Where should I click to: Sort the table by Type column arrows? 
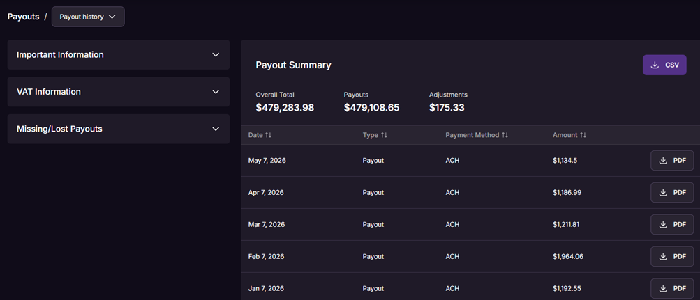pyautogui.click(x=384, y=135)
